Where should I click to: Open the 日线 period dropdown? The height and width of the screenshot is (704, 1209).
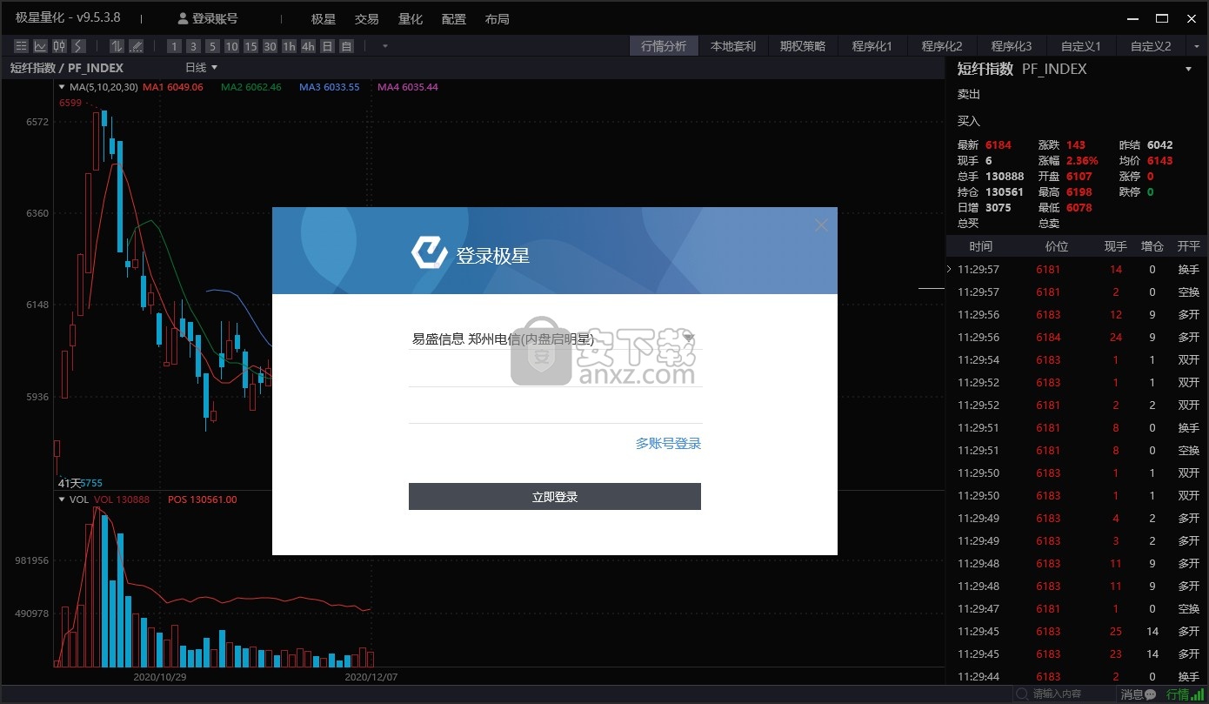coord(201,67)
